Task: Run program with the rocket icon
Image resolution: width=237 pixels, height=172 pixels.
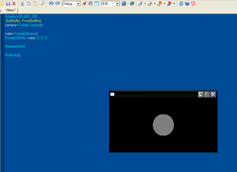Action: 84,3
